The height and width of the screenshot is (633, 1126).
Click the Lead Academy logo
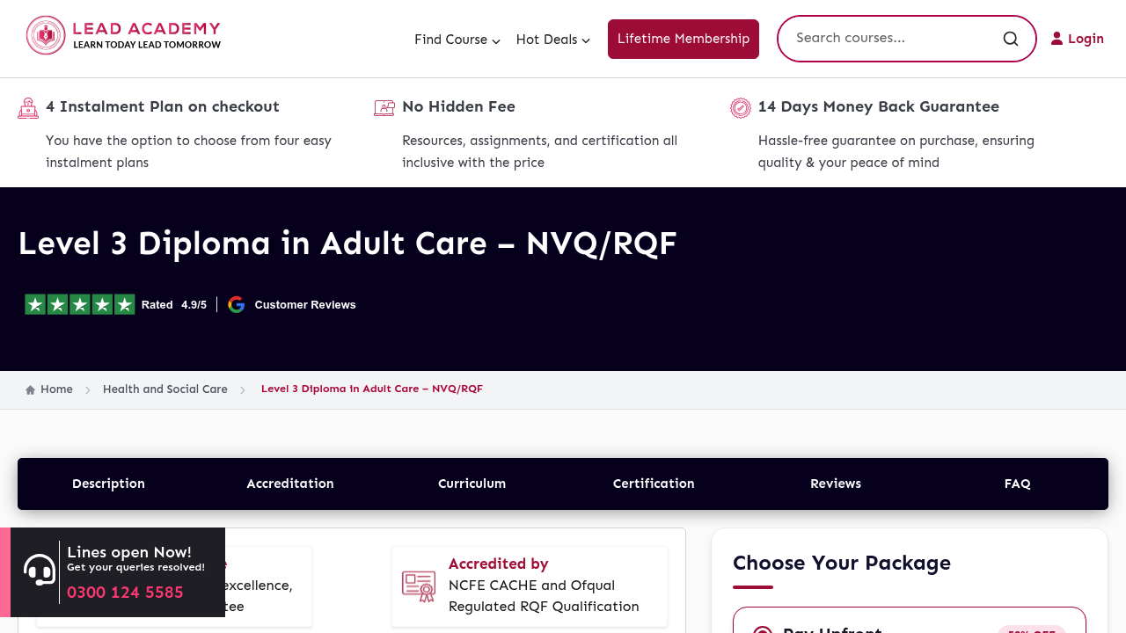(123, 35)
